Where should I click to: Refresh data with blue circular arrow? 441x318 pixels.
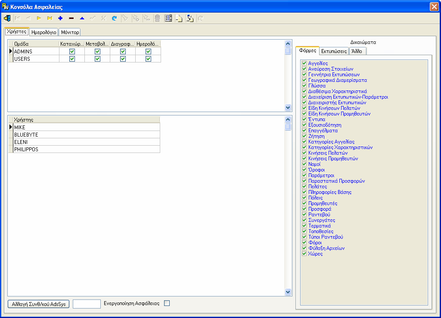point(114,18)
